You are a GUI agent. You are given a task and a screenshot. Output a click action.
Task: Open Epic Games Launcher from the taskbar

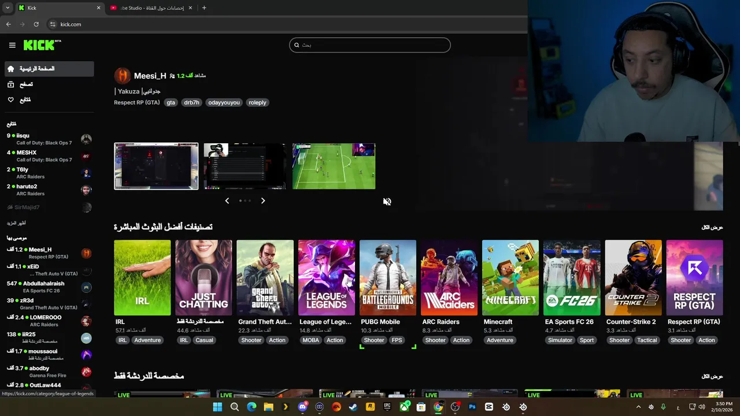coord(387,407)
